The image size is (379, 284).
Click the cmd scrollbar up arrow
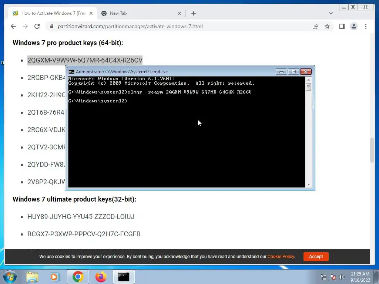tap(308, 80)
